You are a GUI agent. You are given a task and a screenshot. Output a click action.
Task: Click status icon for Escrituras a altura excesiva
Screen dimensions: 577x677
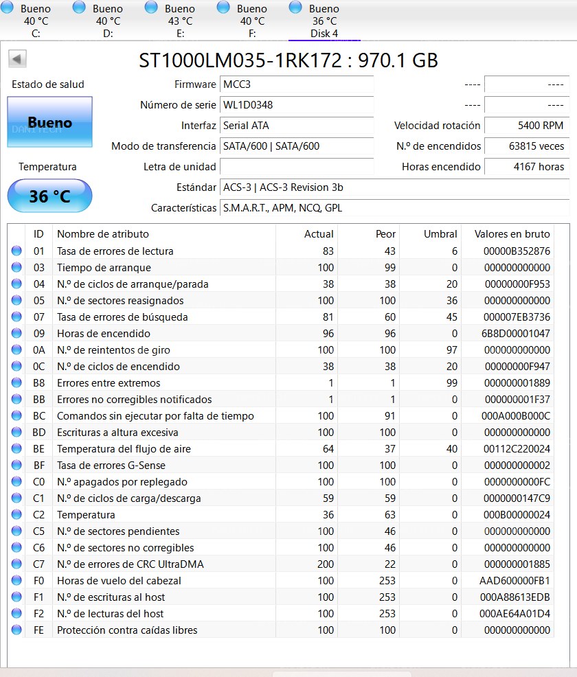pyautogui.click(x=16, y=432)
